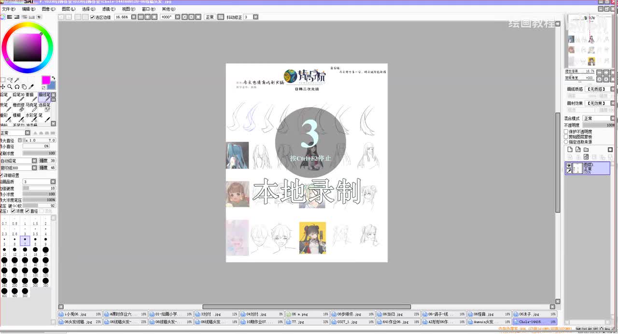Select the 水彩笔 watercolor brush
This screenshot has height=334, width=618.
31,118
